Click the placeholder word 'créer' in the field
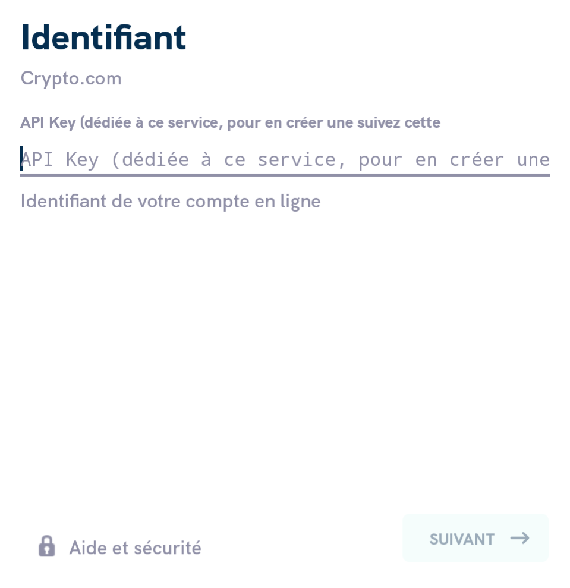Screen dimensions: 570x588 pyautogui.click(x=477, y=160)
